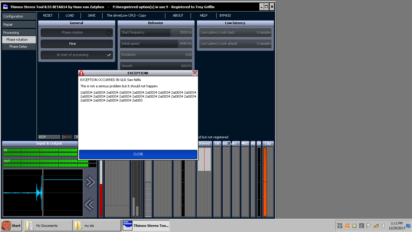Image resolution: width=412 pixels, height=232 pixels.
Task: Click the input waveform display
Action: (23, 193)
